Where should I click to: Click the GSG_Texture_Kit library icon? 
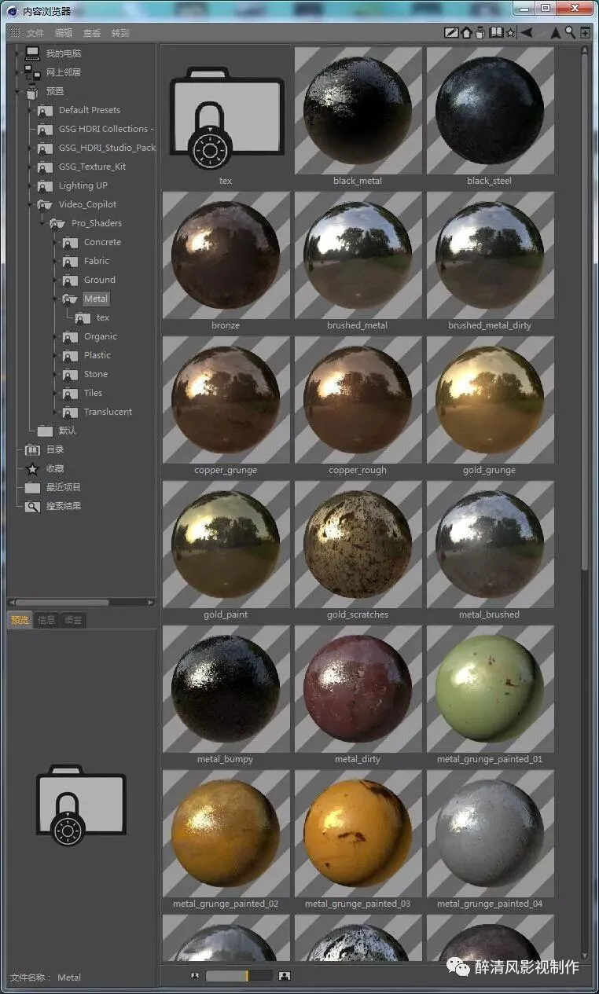[x=45, y=167]
